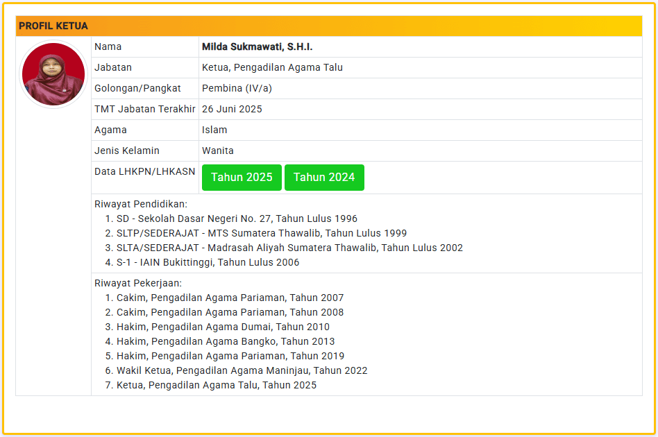The height and width of the screenshot is (437, 658).
Task: Select the Ketua, Pengadilan Agama Talu 2025 entry
Action: click(216, 386)
